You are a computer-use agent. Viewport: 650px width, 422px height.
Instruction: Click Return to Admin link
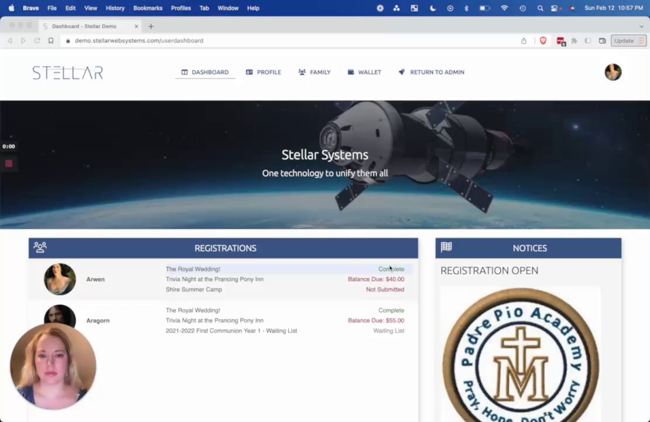coord(431,72)
